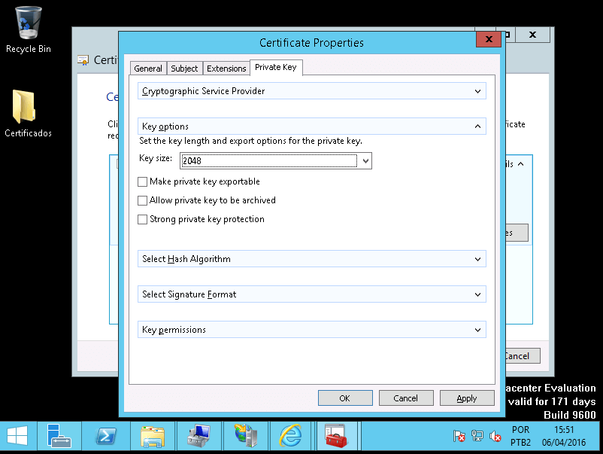Click Cancel in Certificate Properties dialog
The width and height of the screenshot is (603, 454).
click(406, 398)
